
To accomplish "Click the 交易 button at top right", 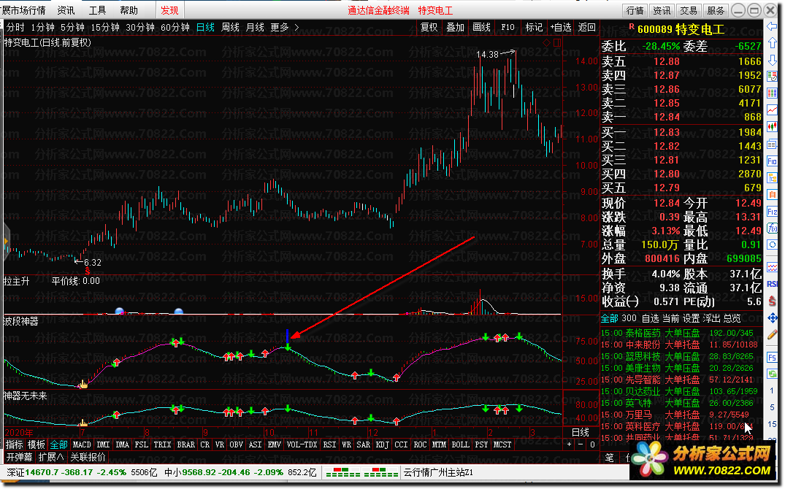I will pos(689,10).
